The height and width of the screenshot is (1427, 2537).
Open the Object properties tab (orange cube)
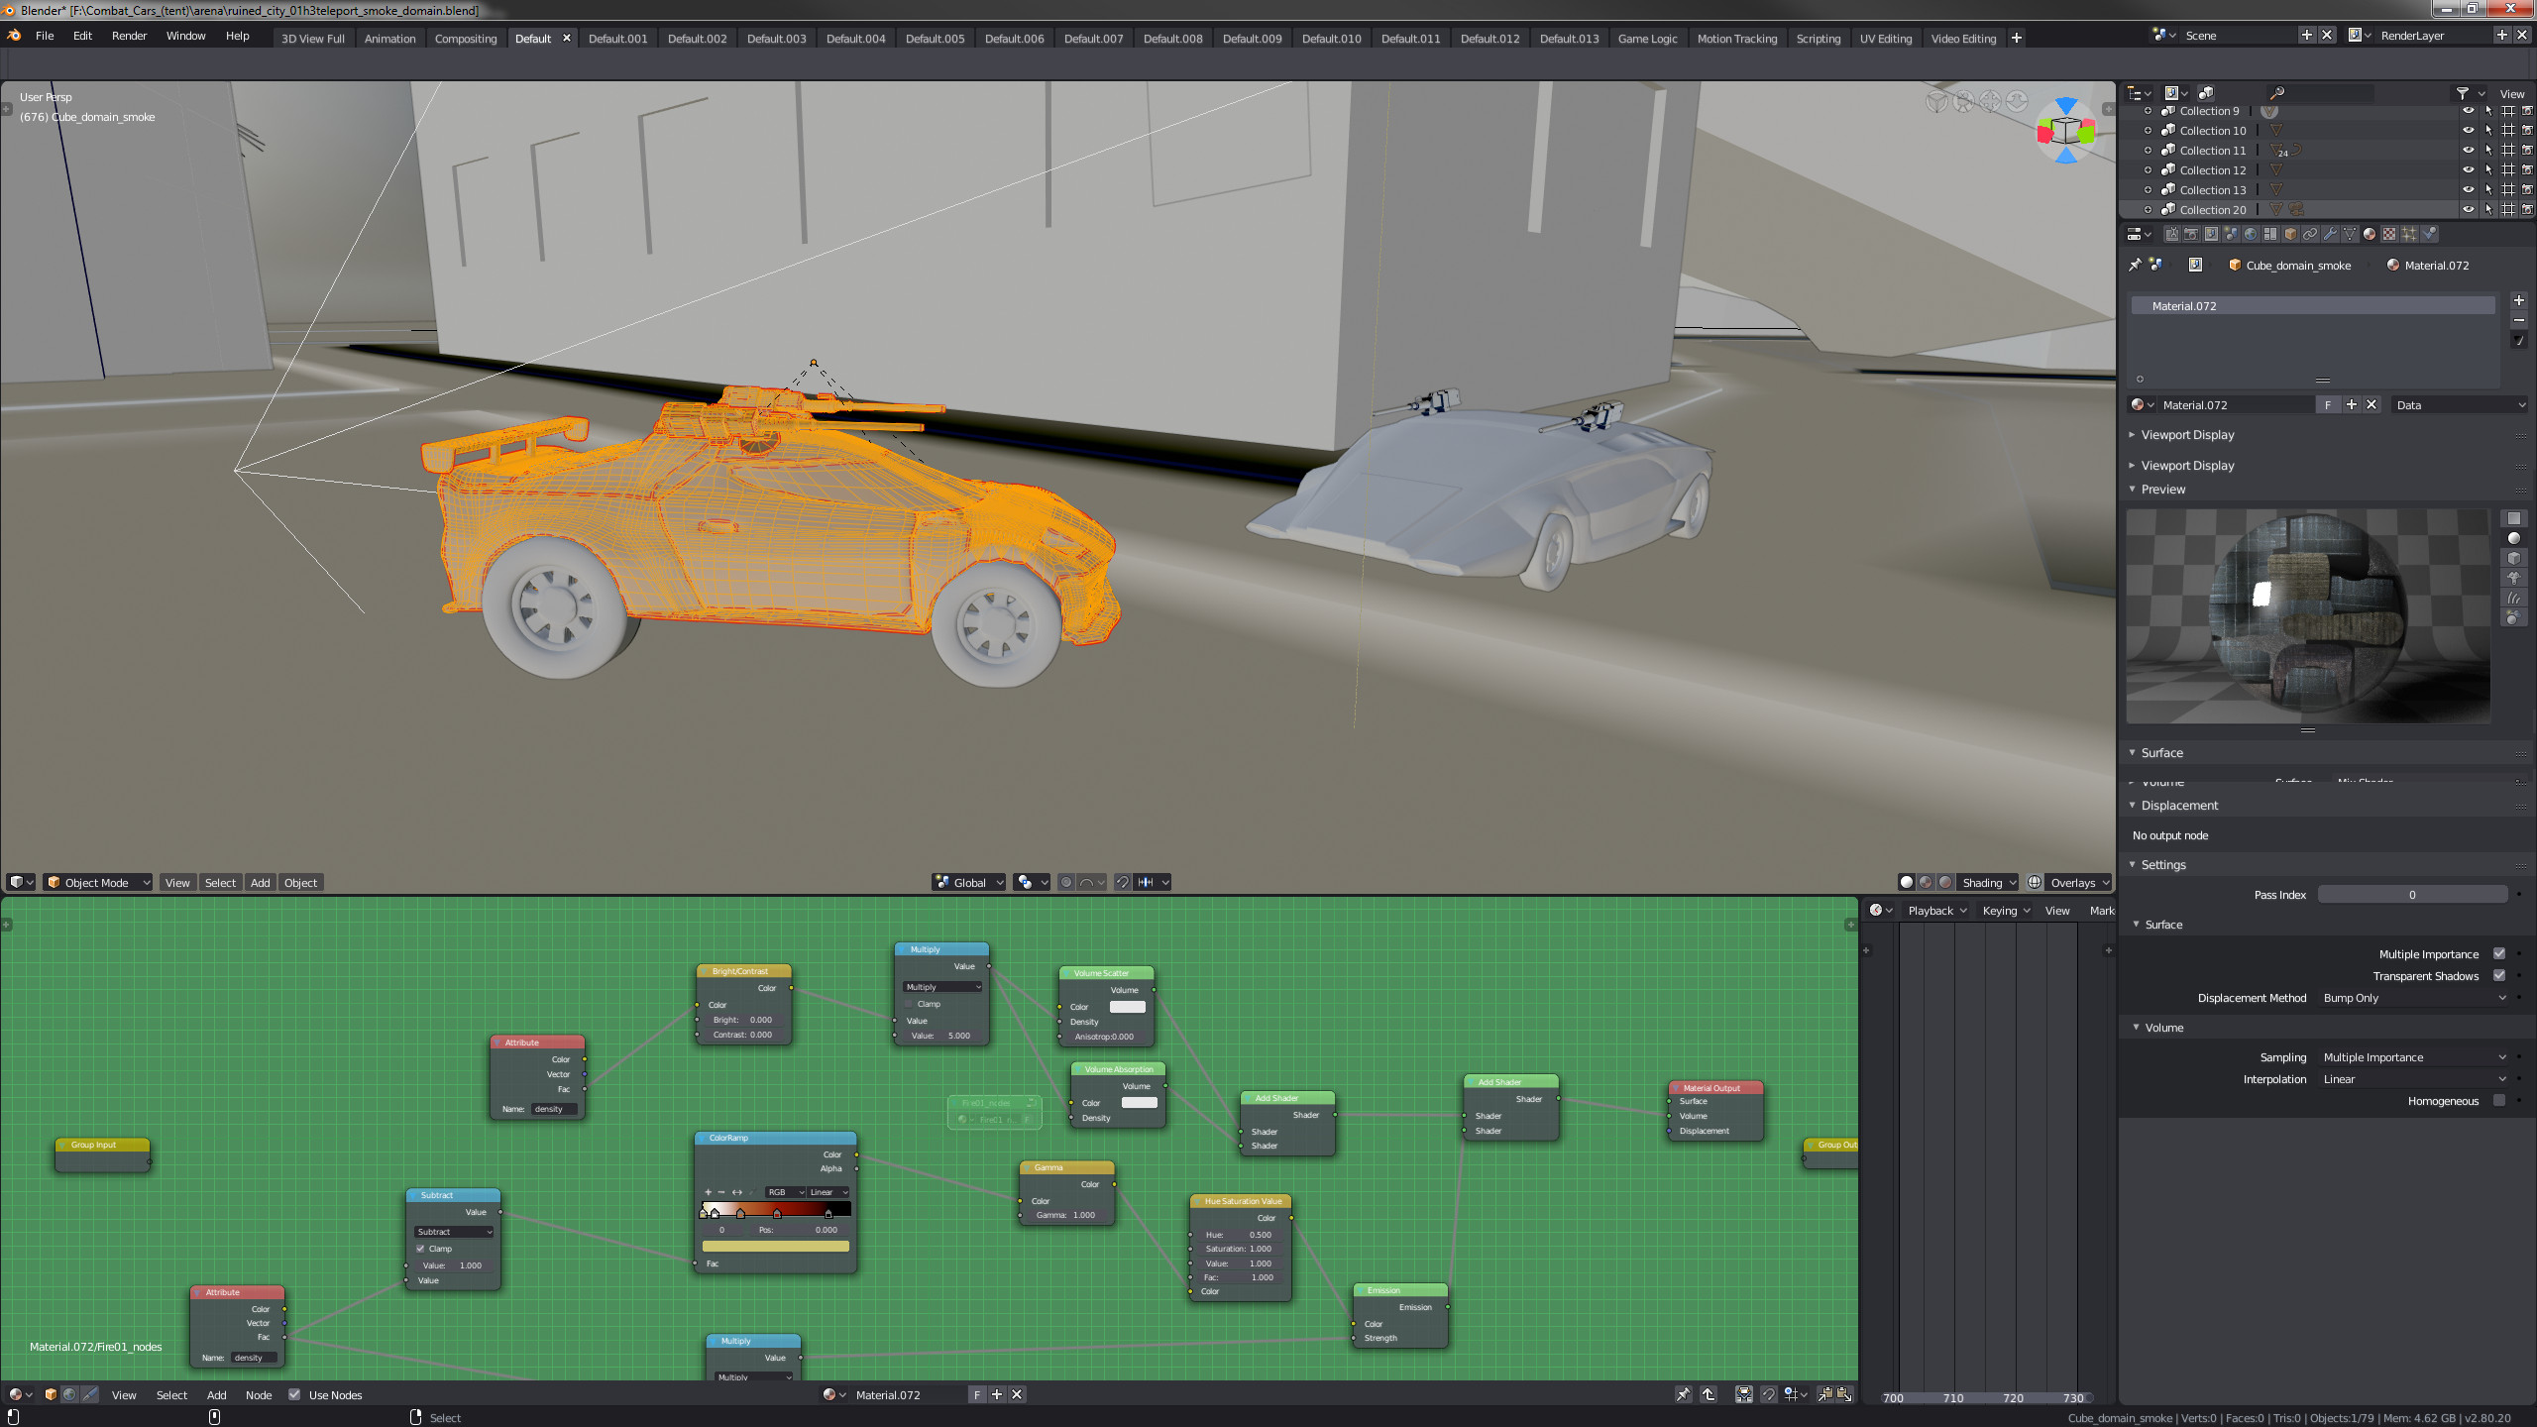[x=2290, y=234]
